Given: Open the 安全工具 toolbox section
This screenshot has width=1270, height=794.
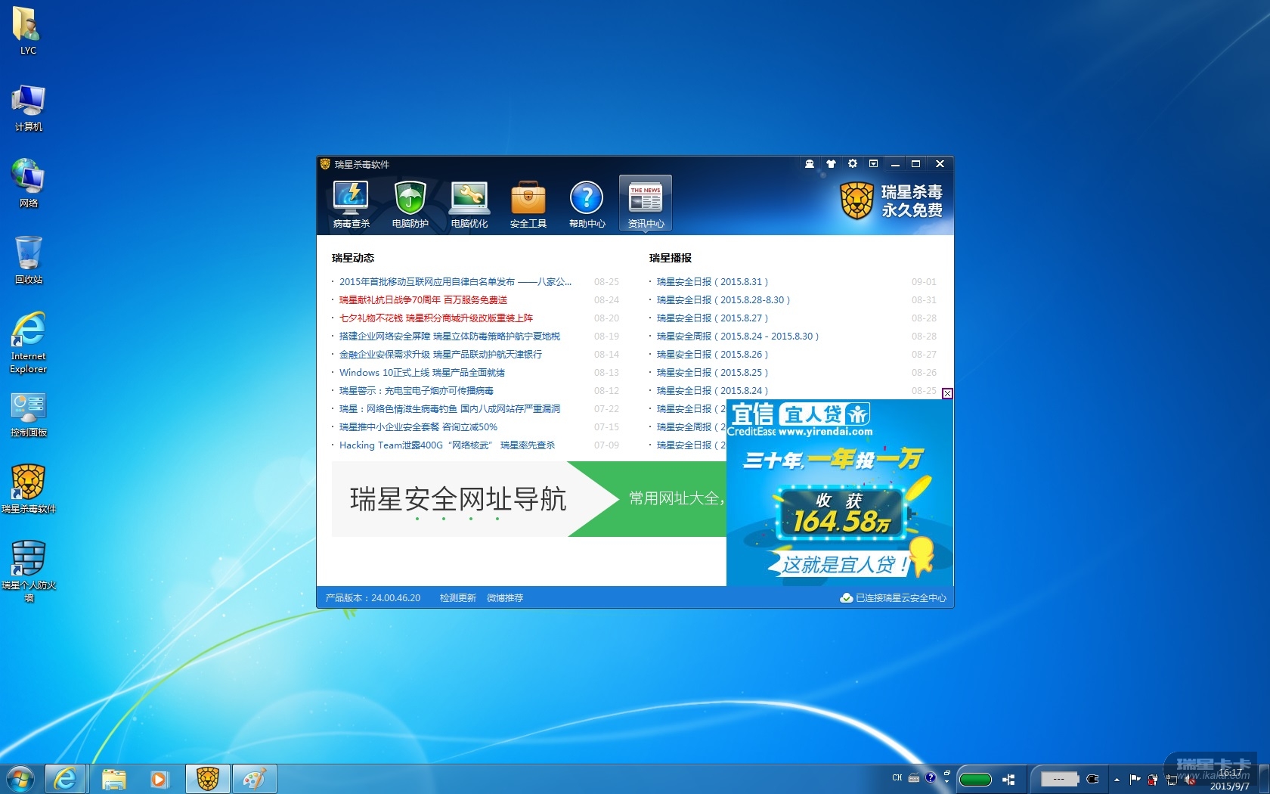Looking at the screenshot, I should [528, 203].
